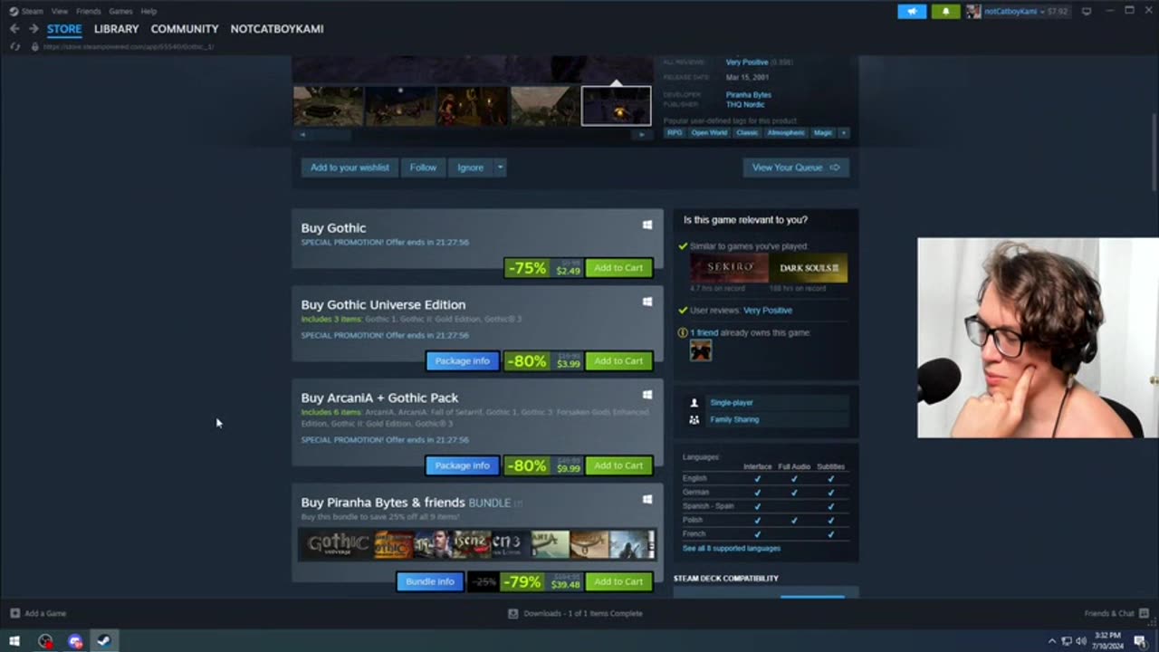Open the notCatboyKami account avatar

(x=973, y=11)
